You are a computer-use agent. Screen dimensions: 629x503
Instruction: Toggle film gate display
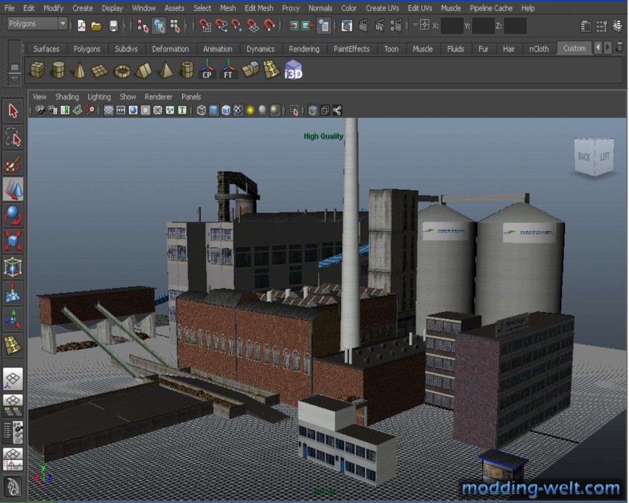pos(121,110)
